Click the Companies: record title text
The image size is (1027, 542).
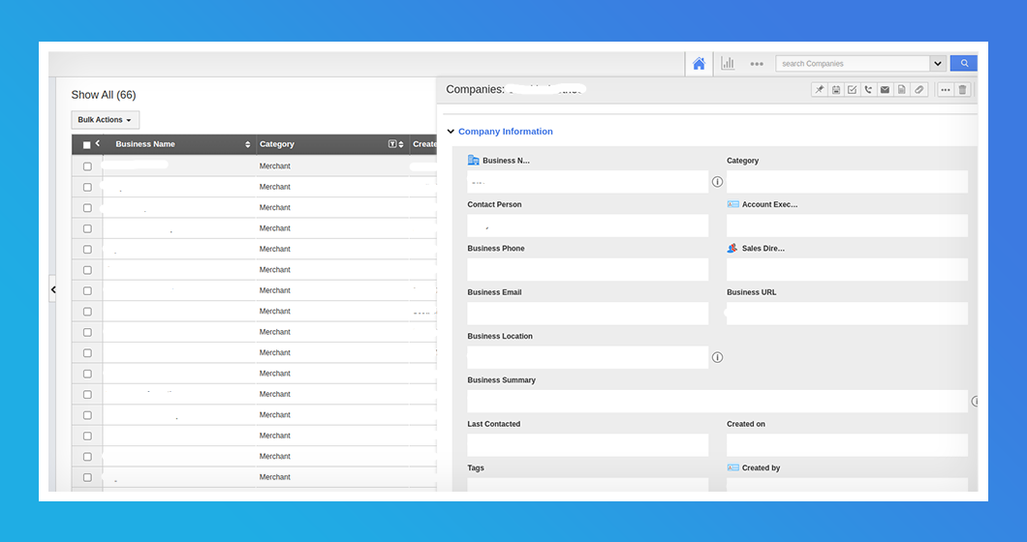(475, 90)
